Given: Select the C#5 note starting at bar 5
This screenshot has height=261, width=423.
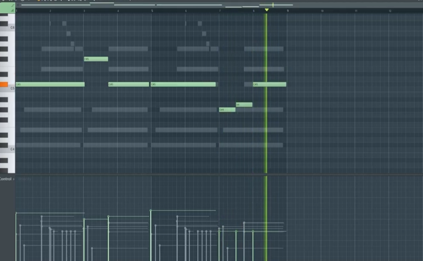Looking at the screenshot, I should (183, 84).
